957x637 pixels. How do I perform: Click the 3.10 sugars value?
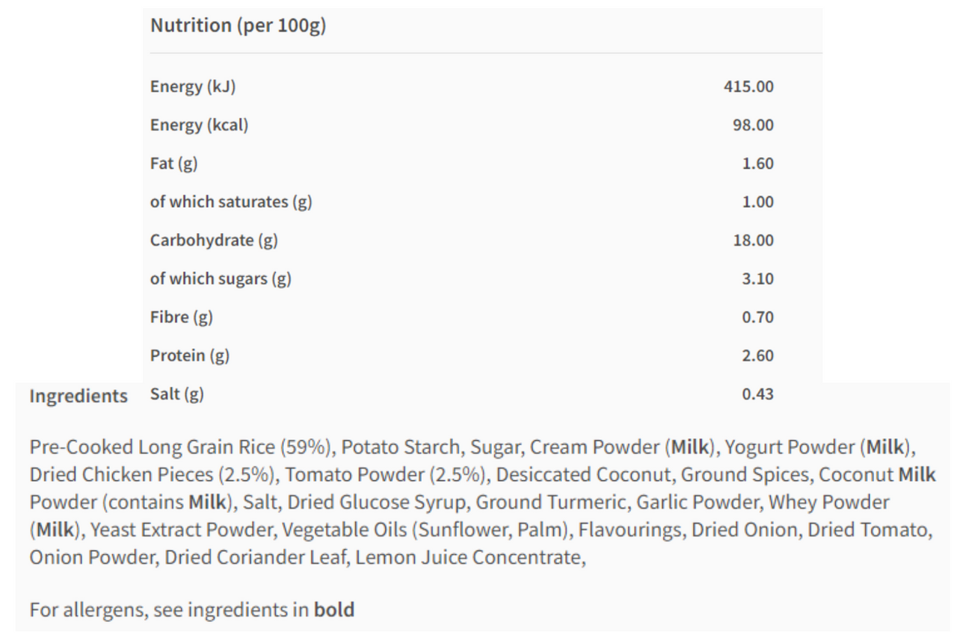[757, 279]
